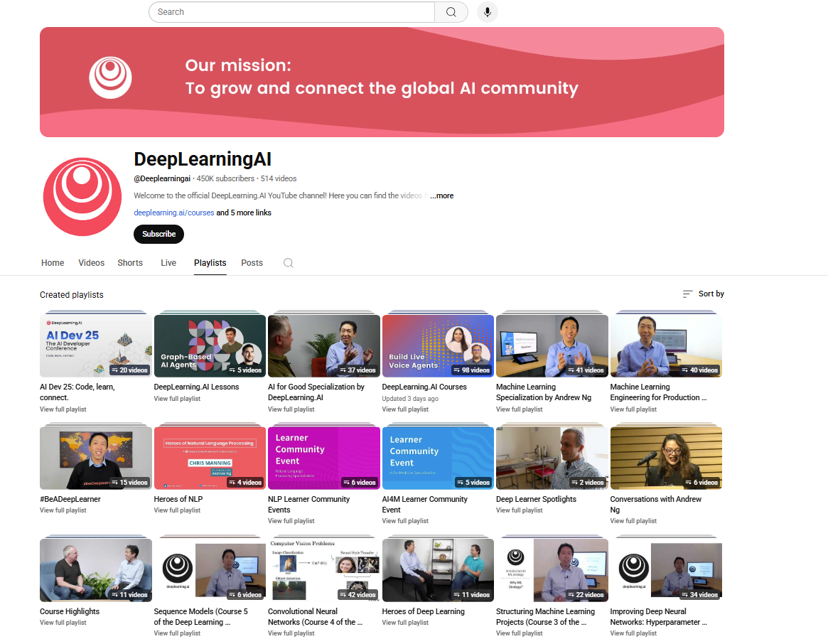Switch to the Shorts tab
Viewport: 828px width, 644px height.
tap(130, 262)
